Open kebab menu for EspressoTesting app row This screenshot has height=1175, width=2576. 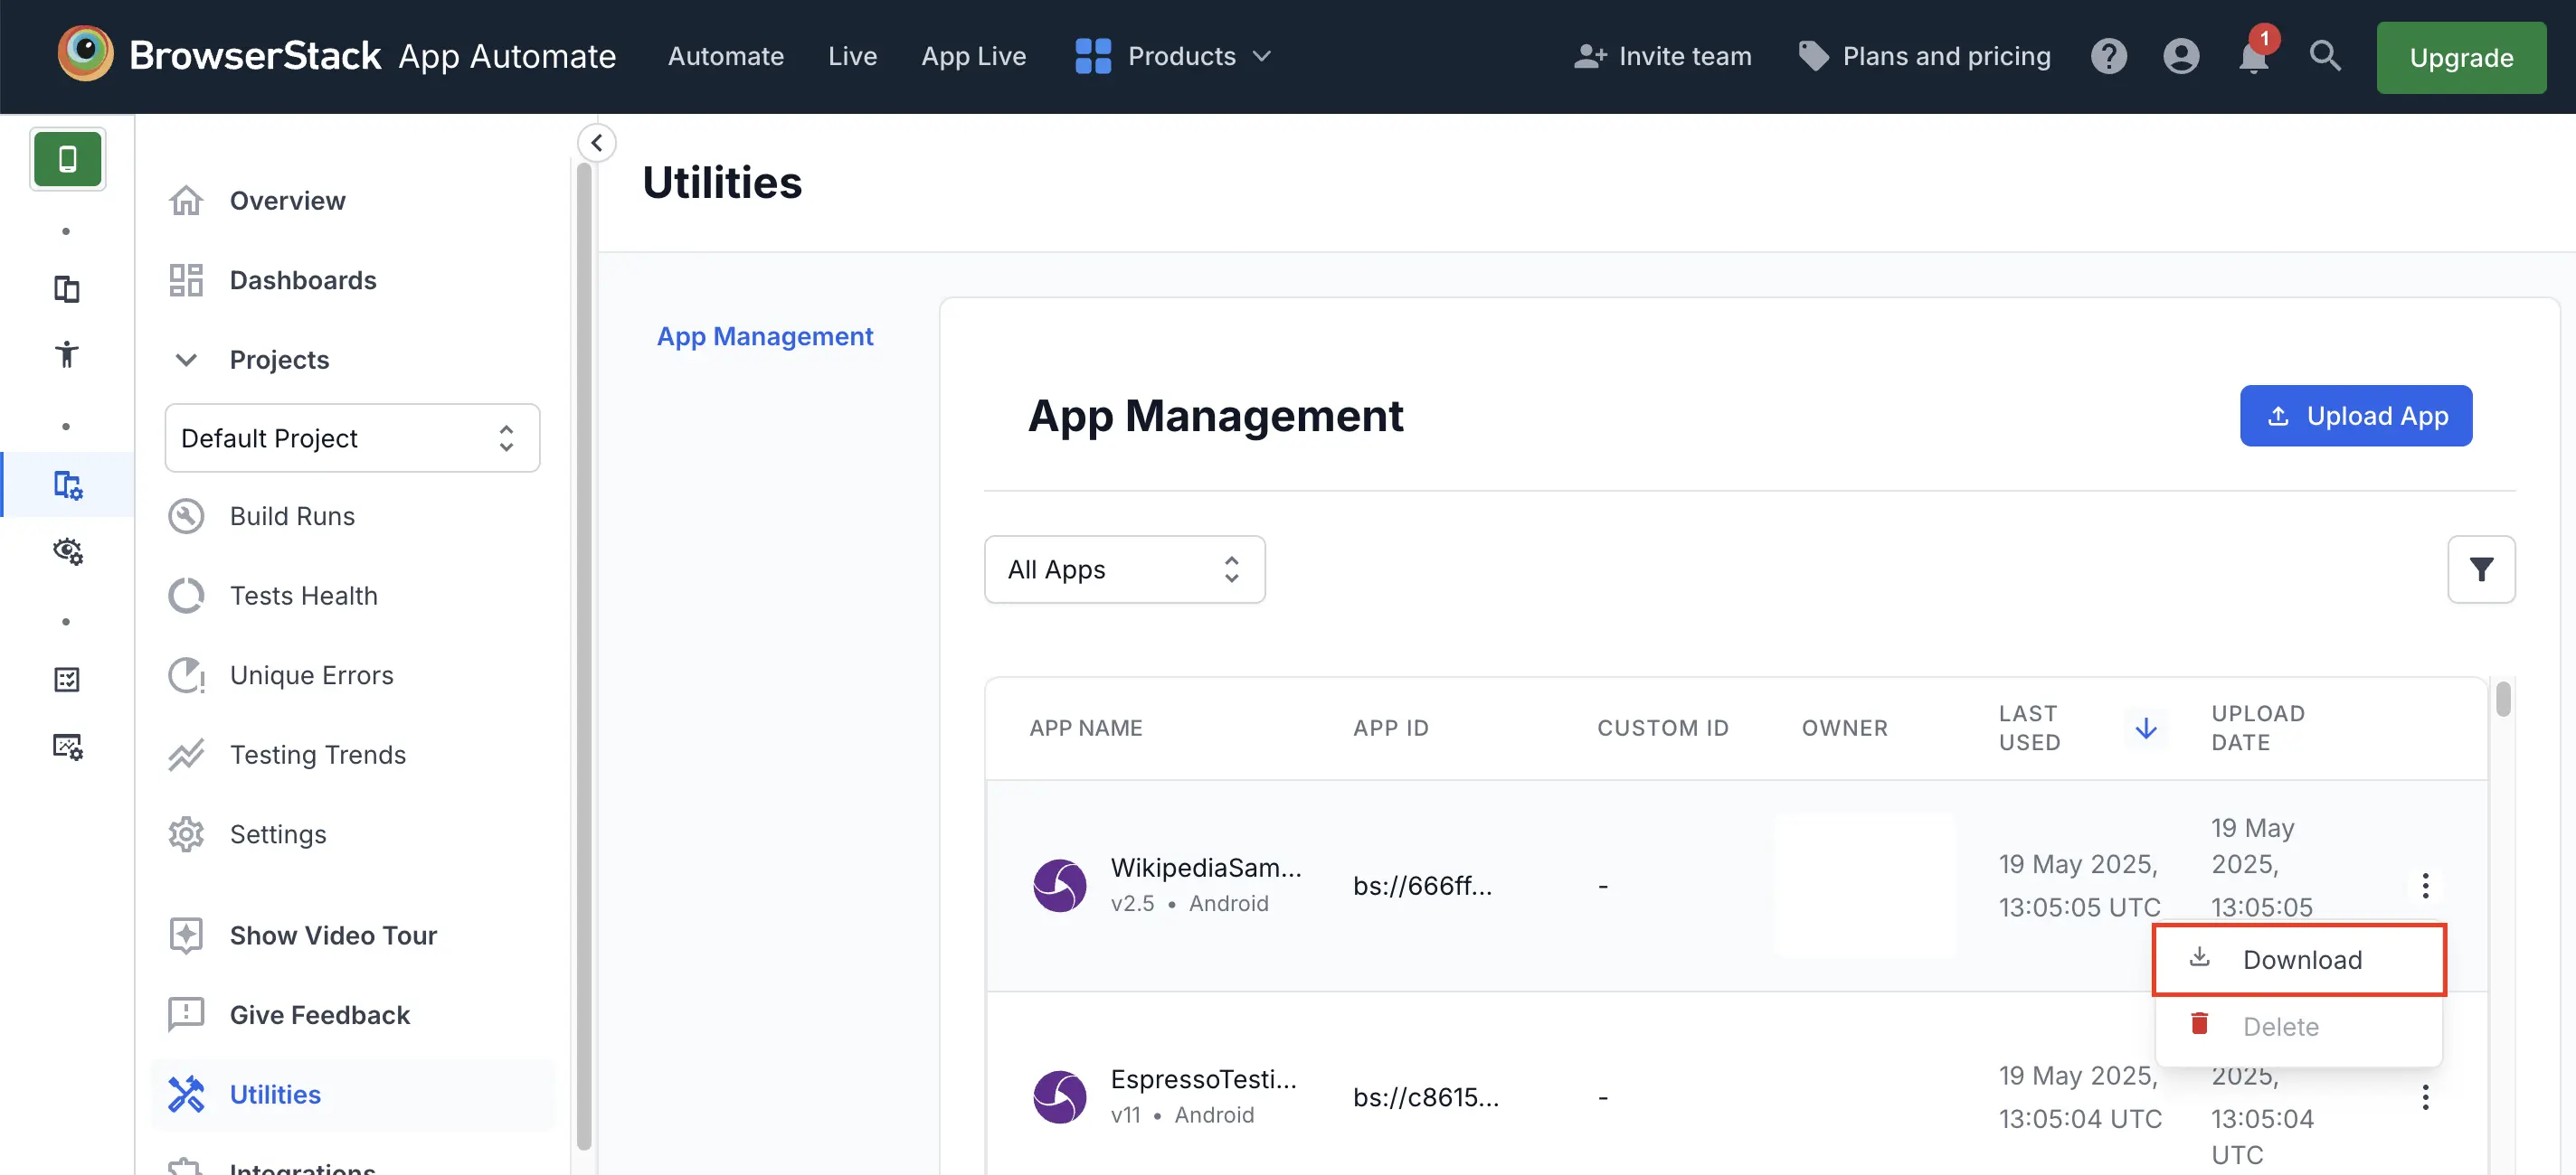click(2424, 1097)
